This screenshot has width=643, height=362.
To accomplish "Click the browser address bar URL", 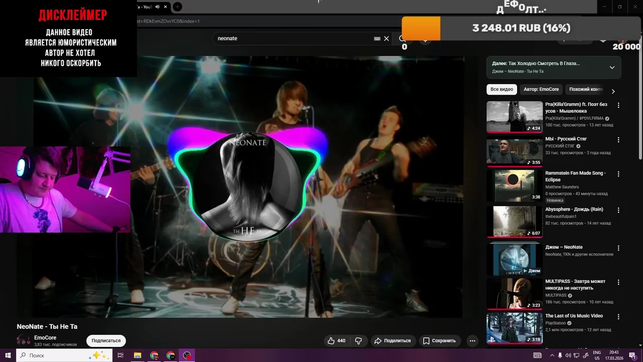I will pos(168,21).
